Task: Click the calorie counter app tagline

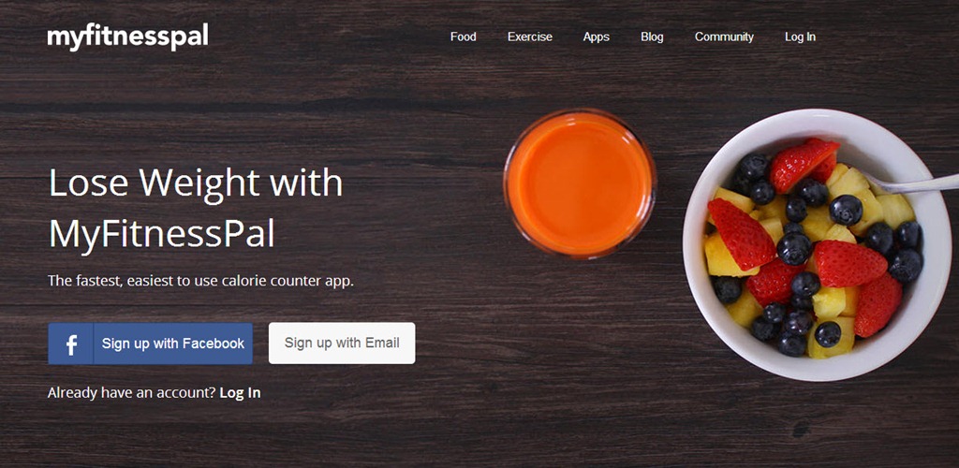Action: click(200, 281)
